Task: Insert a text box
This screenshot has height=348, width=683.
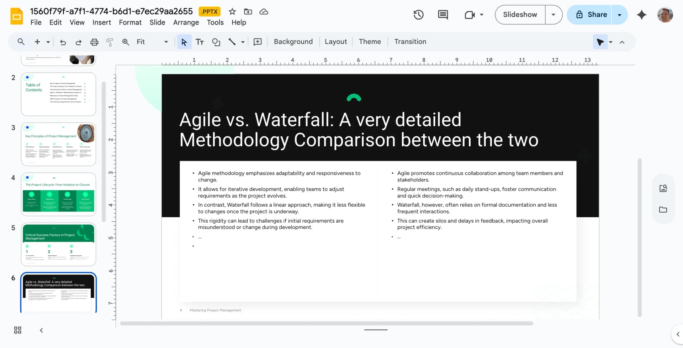Action: 200,42
